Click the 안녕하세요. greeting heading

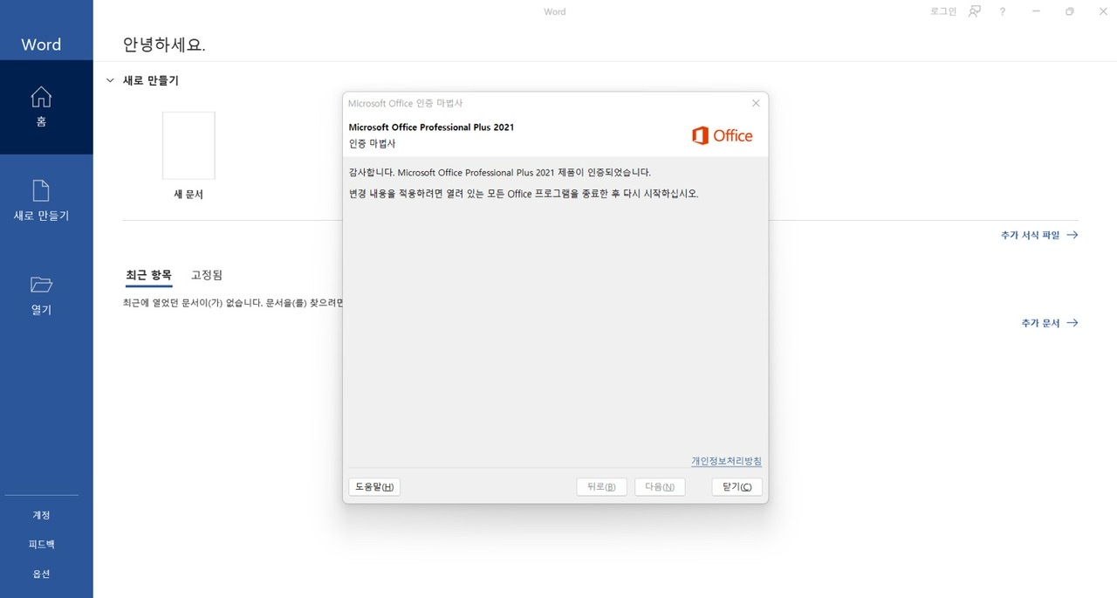pos(164,45)
